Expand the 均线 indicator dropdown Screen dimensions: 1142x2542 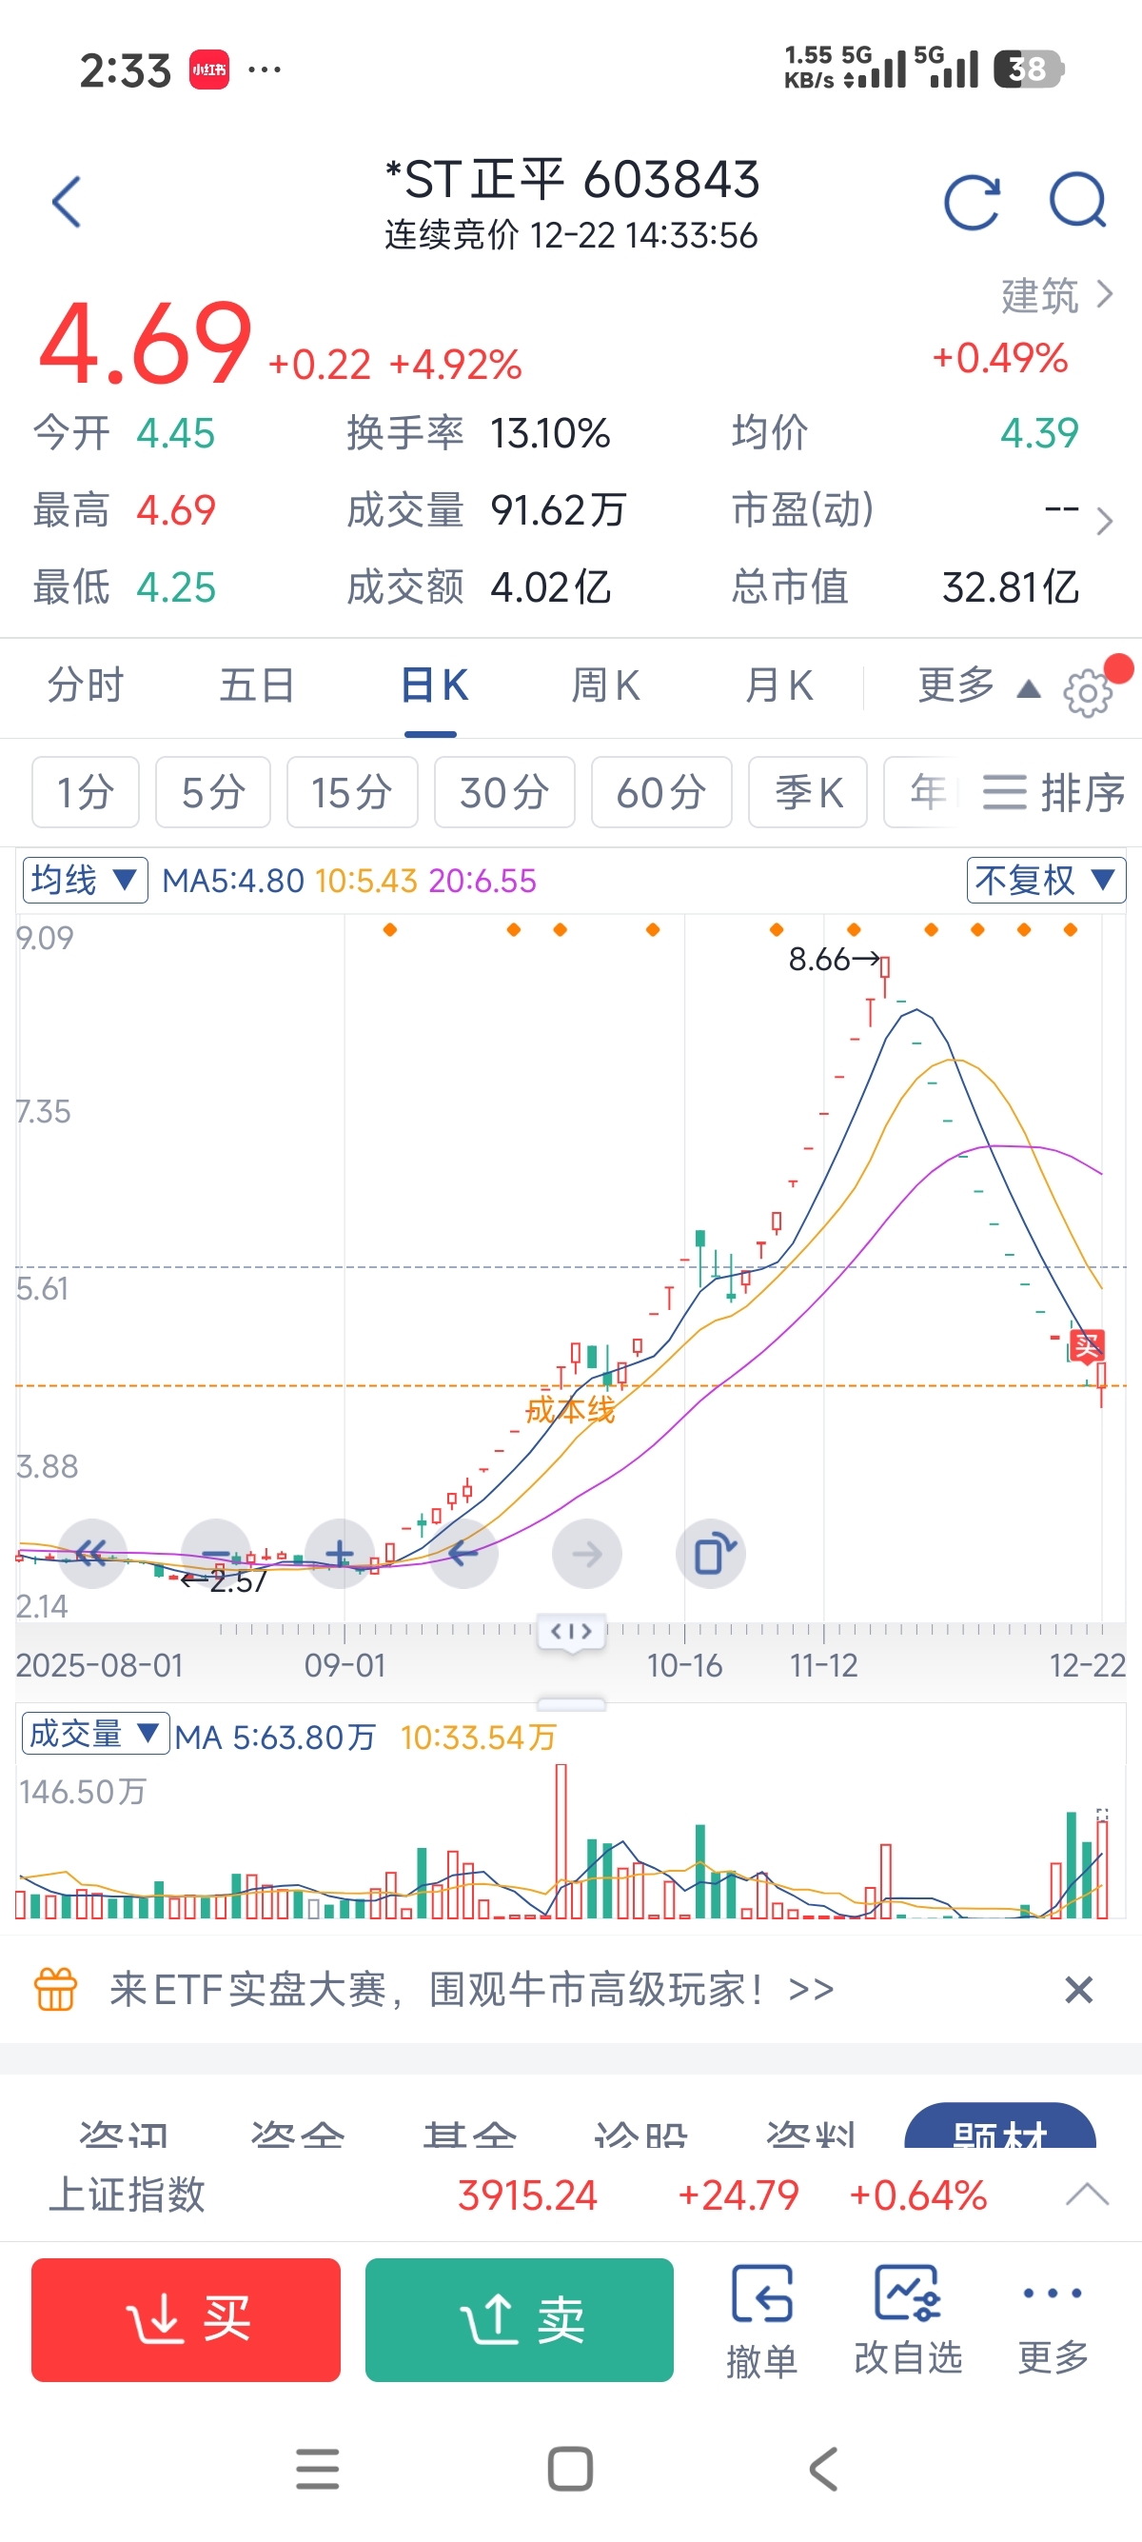[86, 881]
